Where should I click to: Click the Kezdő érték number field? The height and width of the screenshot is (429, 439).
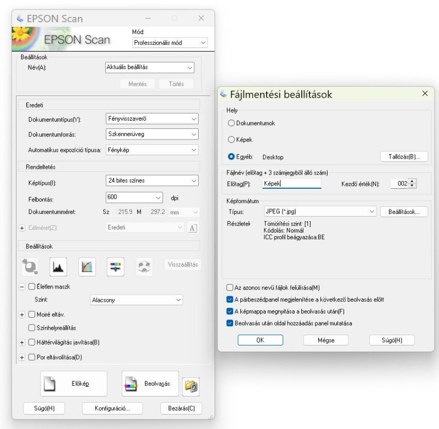pyautogui.click(x=399, y=184)
